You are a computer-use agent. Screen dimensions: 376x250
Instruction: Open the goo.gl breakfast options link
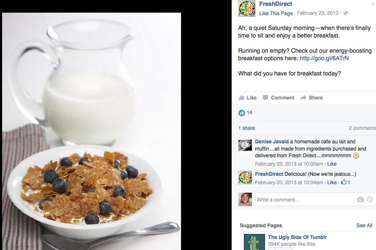pos(324,58)
